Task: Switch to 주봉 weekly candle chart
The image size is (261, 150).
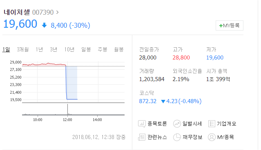Action: 103,49
